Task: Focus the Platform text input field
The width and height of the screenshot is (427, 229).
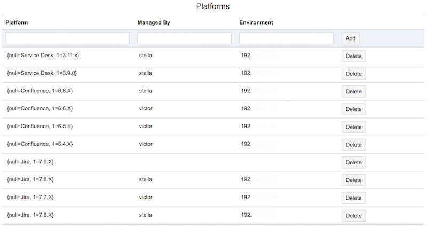Action: (x=67, y=38)
